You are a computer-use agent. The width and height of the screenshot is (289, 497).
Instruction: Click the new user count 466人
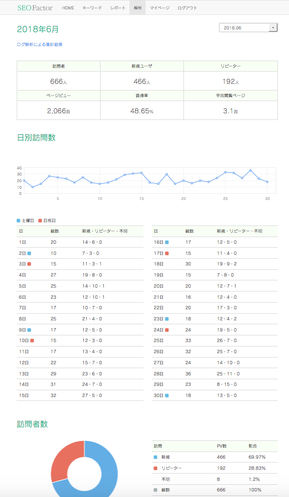[x=142, y=82]
